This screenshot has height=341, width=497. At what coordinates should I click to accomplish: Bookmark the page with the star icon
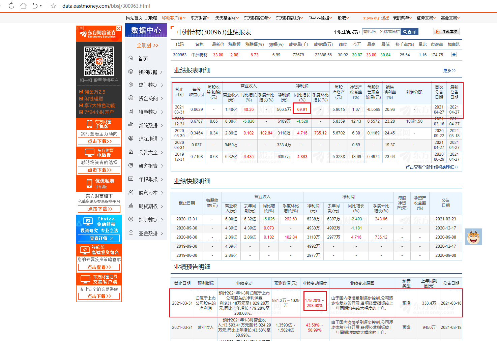pos(53,6)
